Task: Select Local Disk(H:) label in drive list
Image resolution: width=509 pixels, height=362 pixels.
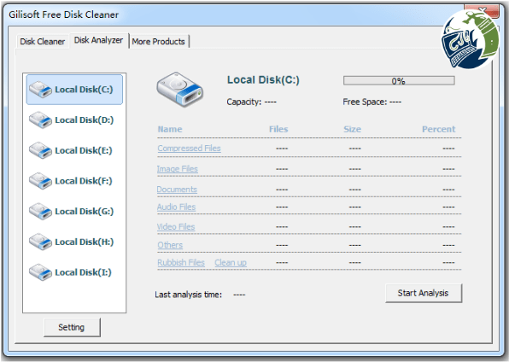Action: tap(84, 242)
